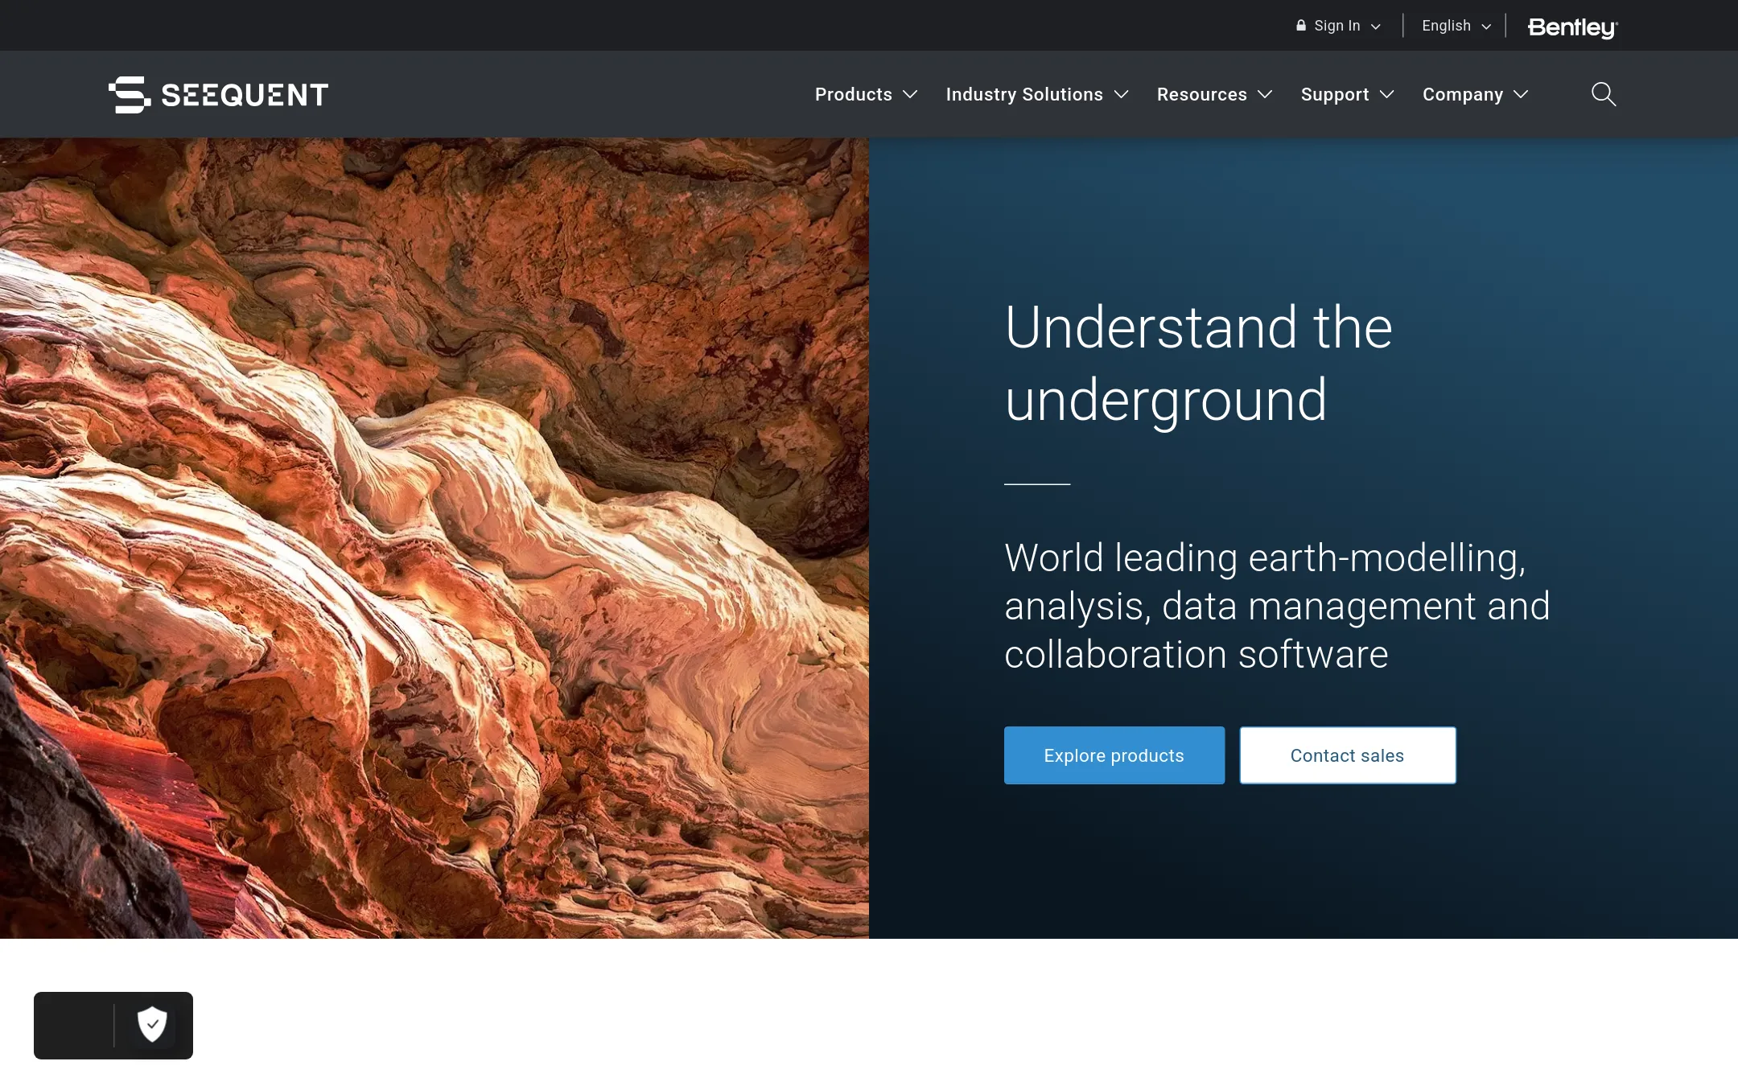
Task: Click the 'Understand the underground' heading
Action: pyautogui.click(x=1199, y=364)
